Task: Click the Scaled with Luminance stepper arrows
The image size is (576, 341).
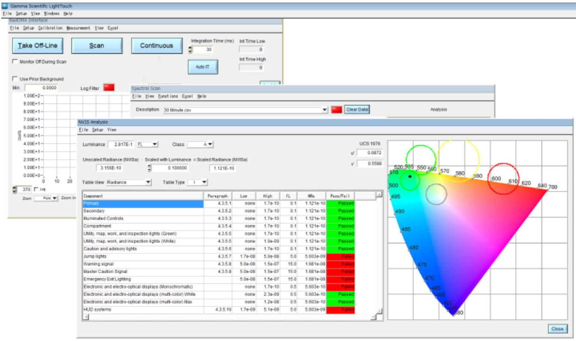Action: 149,168
